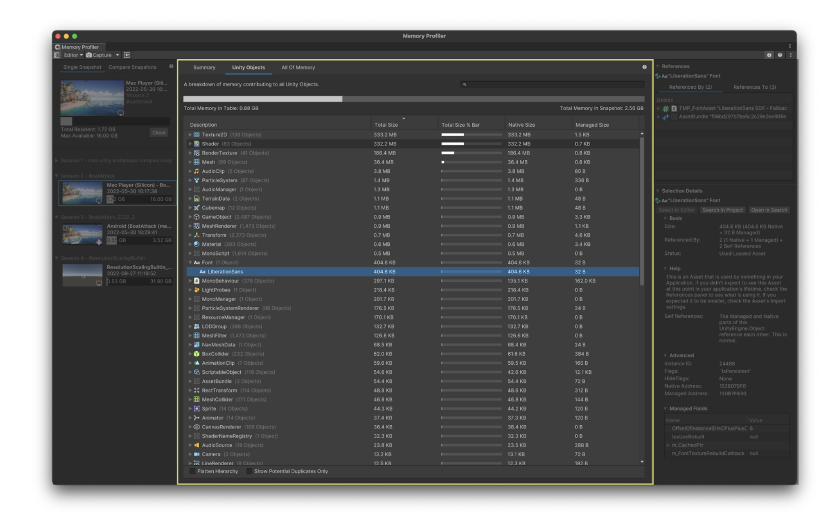This screenshot has width=837, height=530.
Task: Click the Camera type icon
Action: click(196, 454)
